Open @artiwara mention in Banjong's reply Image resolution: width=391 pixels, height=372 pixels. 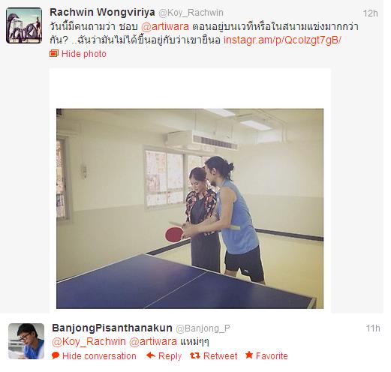[x=153, y=341]
